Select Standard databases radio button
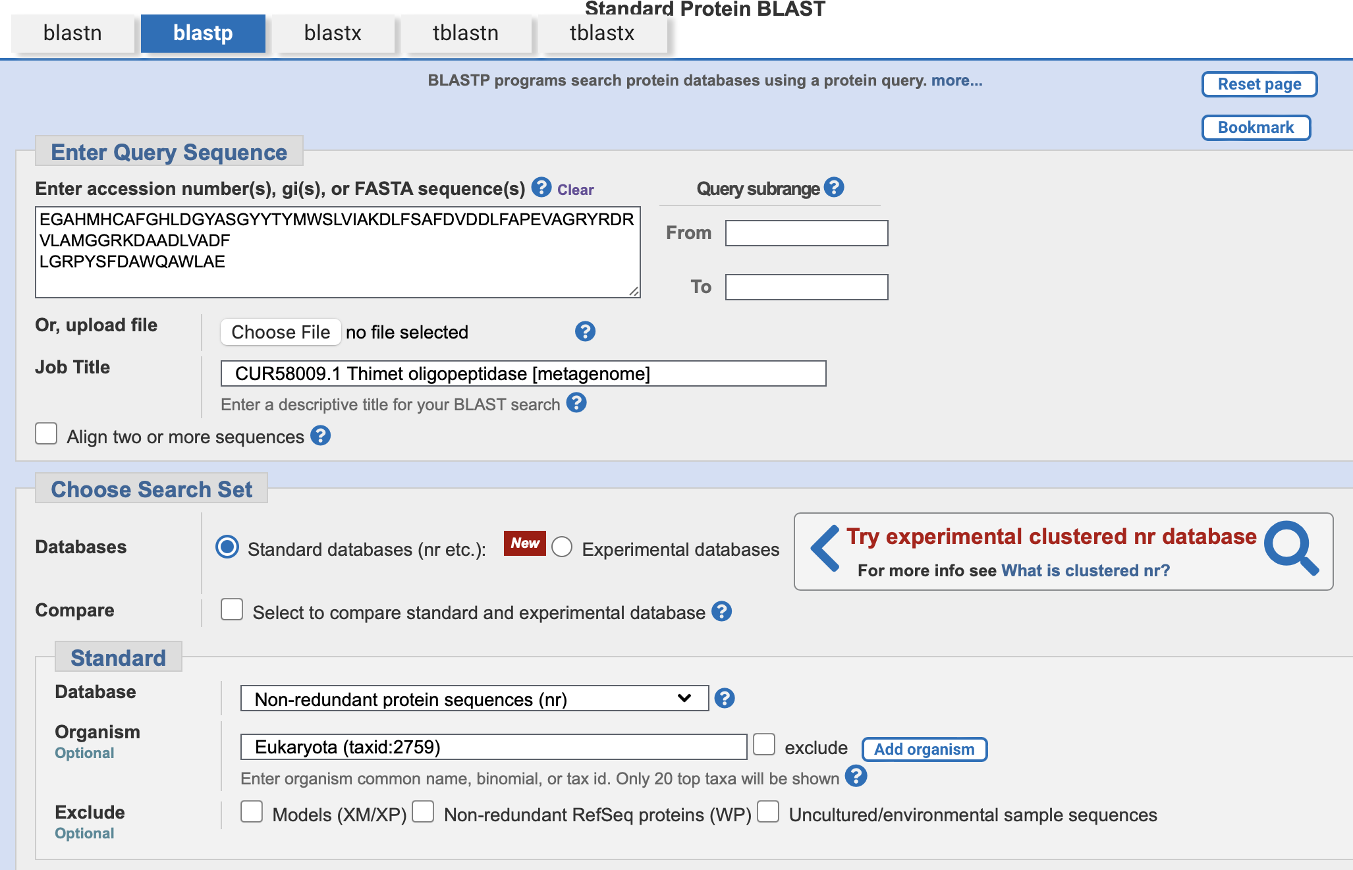 pyautogui.click(x=227, y=547)
